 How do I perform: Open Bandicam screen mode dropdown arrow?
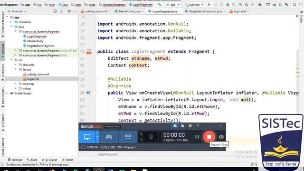tap(97, 137)
